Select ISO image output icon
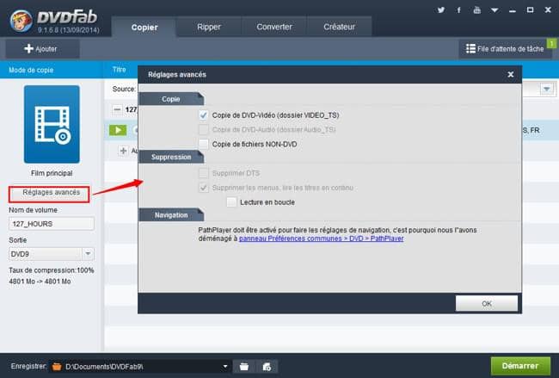Image resolution: width=559 pixels, height=378 pixels. (267, 367)
